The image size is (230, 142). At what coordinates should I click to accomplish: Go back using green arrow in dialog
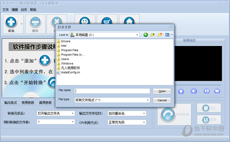pyautogui.click(x=146, y=35)
